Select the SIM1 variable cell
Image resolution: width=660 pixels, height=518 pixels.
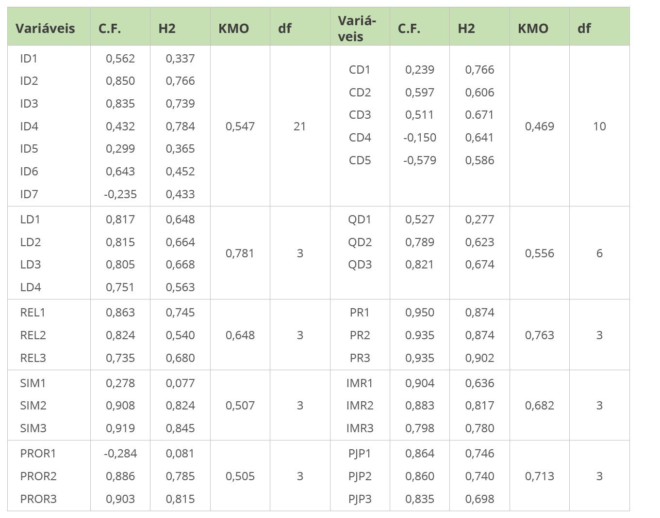click(33, 383)
